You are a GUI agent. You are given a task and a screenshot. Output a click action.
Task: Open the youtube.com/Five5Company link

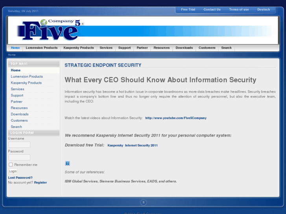176,118
